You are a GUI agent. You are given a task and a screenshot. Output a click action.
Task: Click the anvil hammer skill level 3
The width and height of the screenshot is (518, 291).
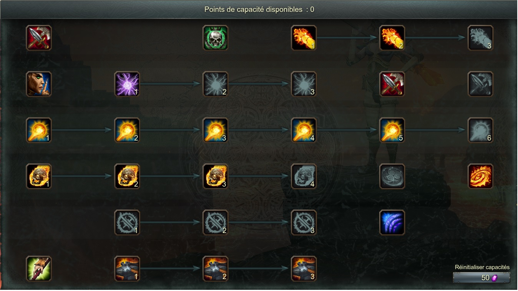[x=304, y=268]
